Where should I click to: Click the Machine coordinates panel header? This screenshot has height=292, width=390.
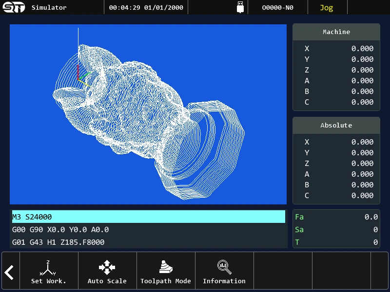(x=336, y=32)
